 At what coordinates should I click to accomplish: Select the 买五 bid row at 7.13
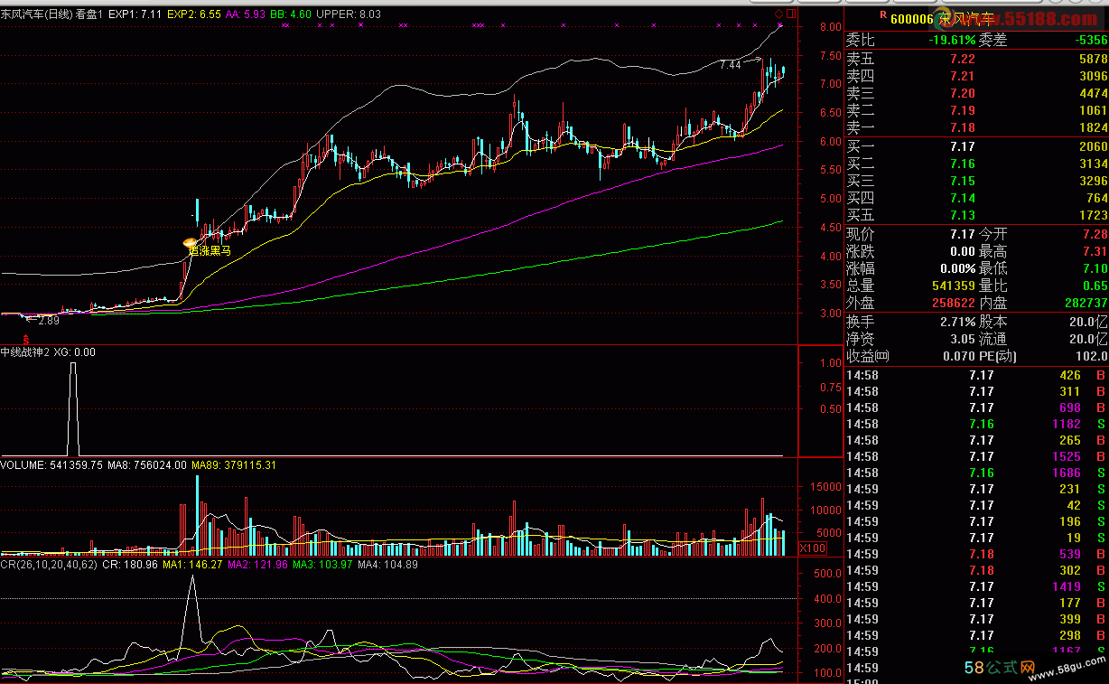tap(976, 215)
